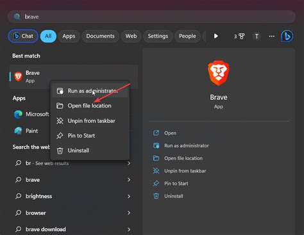Click the search icon beside 'brightness' suggestion
This screenshot has height=235, width=304.
(19, 196)
